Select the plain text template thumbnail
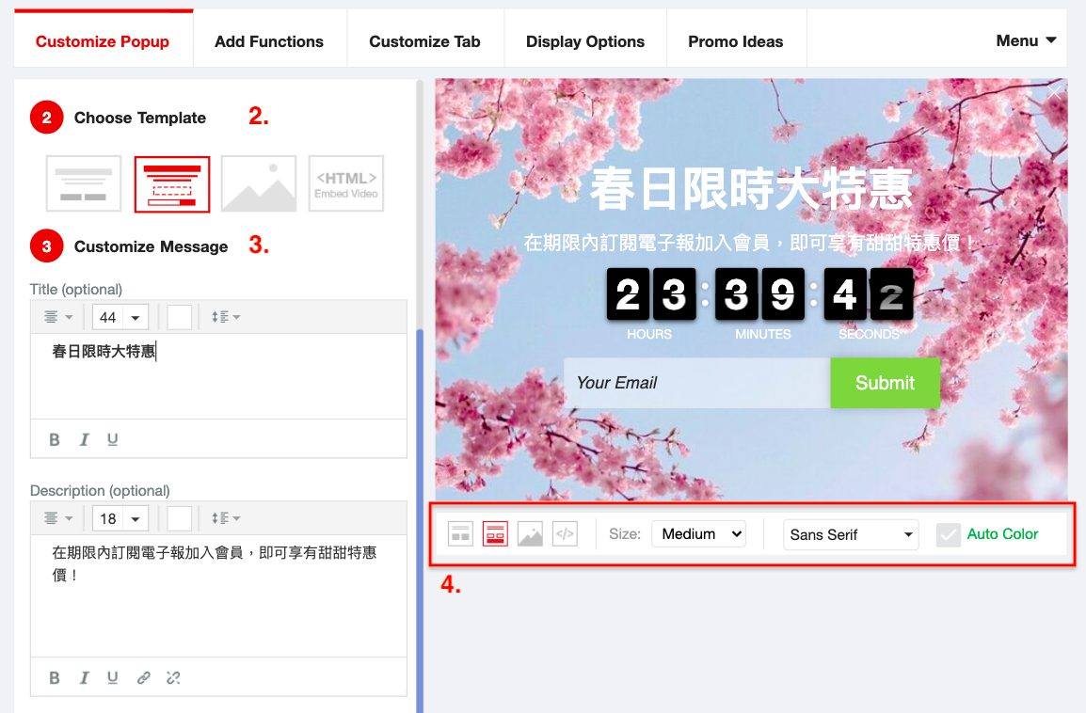The width and height of the screenshot is (1086, 713). coord(84,184)
